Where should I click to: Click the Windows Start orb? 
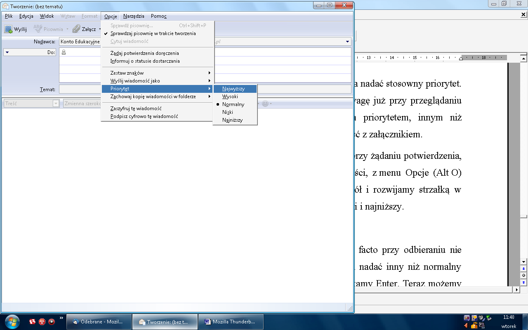pos(12,321)
